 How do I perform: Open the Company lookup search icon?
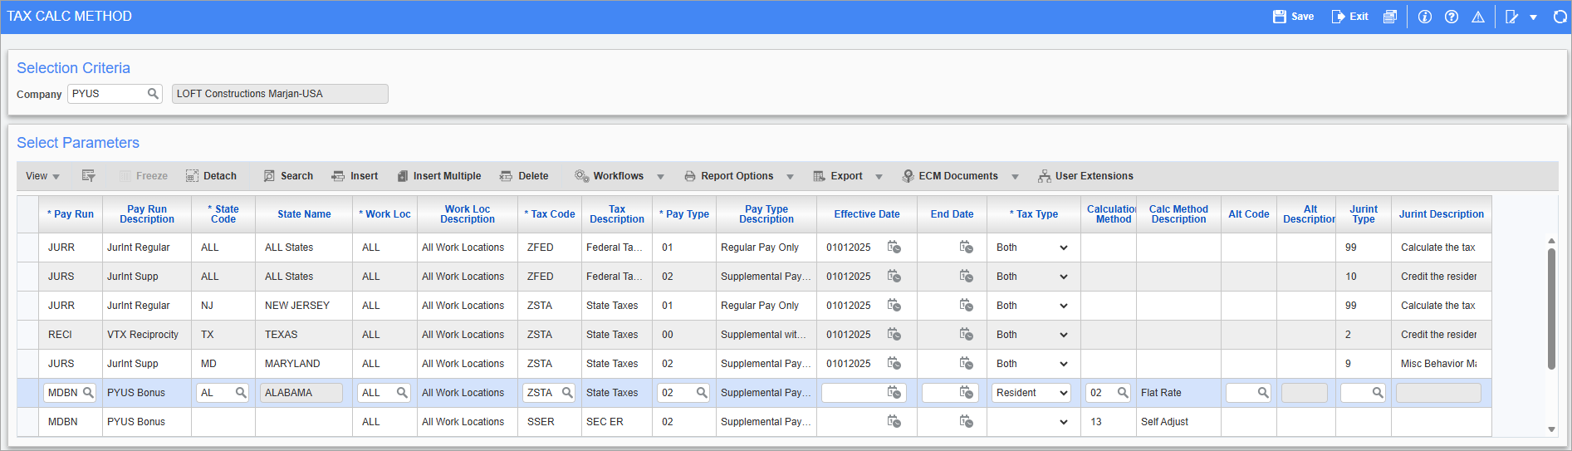(153, 94)
